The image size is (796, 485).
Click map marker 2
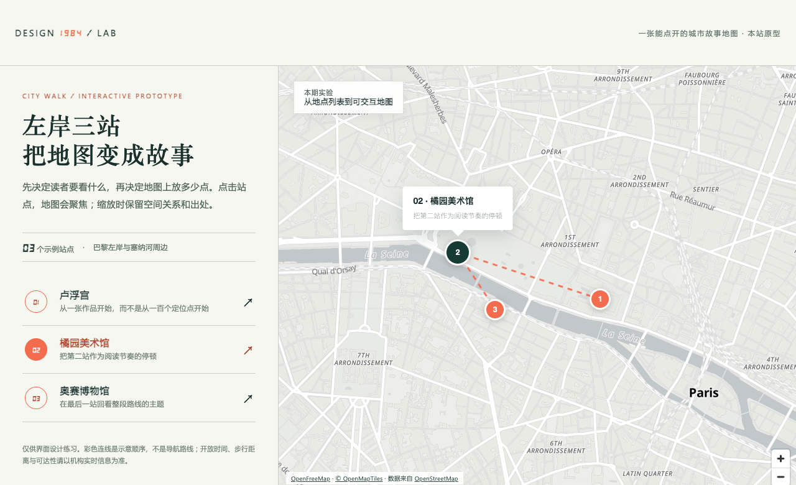(x=458, y=252)
